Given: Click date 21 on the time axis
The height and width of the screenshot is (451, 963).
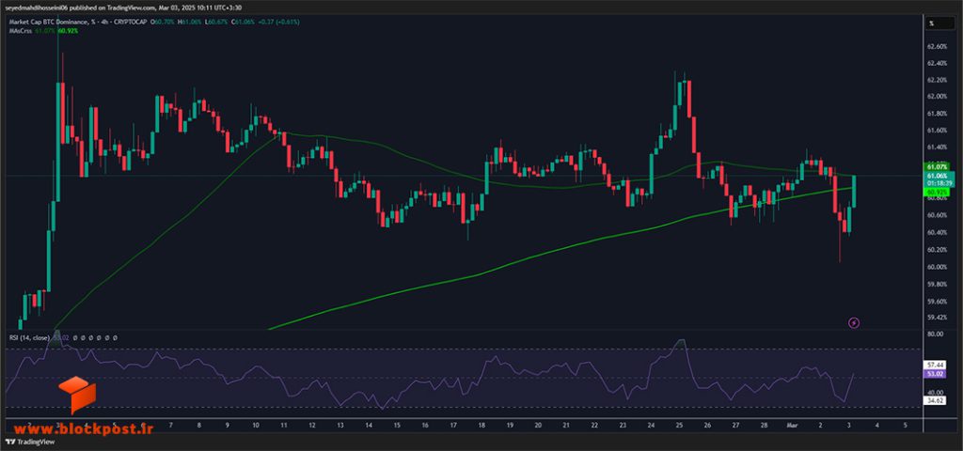Looking at the screenshot, I should (566, 425).
